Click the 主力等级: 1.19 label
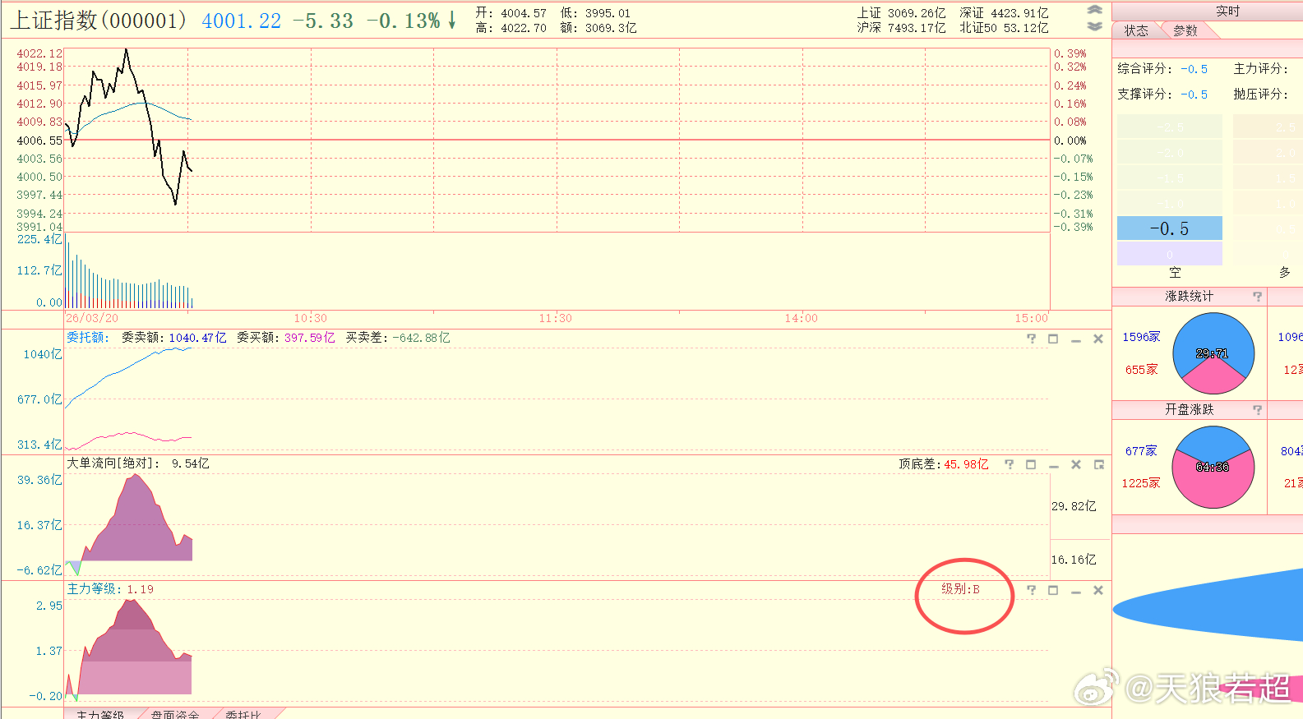The image size is (1303, 719). tap(110, 589)
